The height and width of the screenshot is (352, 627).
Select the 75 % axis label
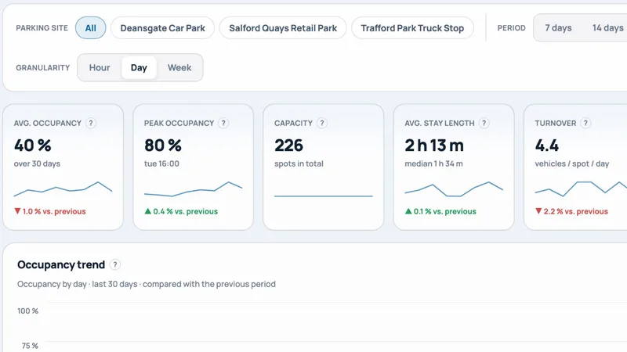tap(30, 346)
